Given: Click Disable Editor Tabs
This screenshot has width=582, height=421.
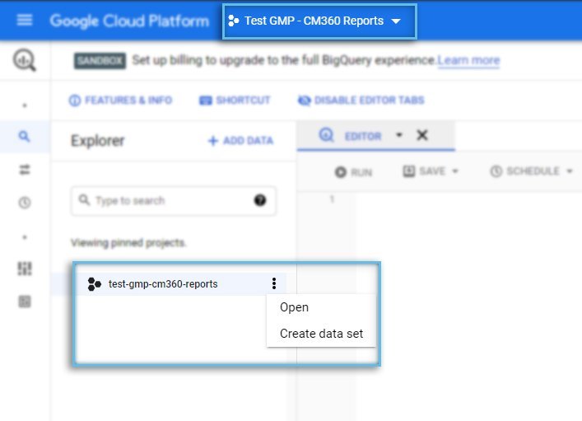Looking at the screenshot, I should tap(361, 100).
